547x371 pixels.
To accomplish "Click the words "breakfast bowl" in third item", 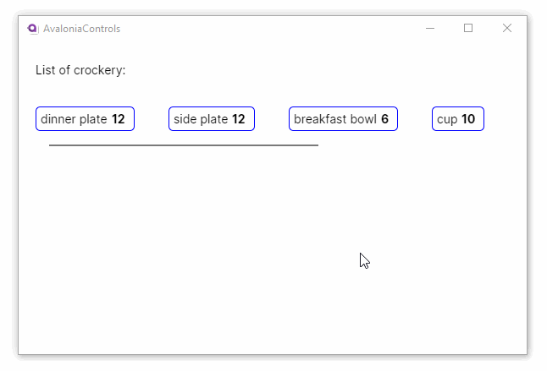I will [x=335, y=119].
